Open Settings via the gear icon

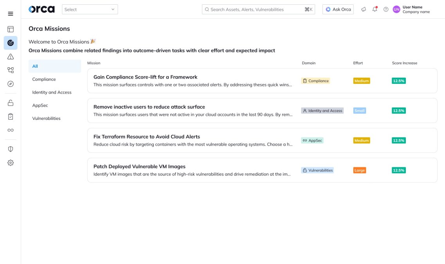point(11,162)
